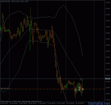Click the rightmost yellow circled trade marker
The height and width of the screenshot is (105, 111).
point(83,89)
